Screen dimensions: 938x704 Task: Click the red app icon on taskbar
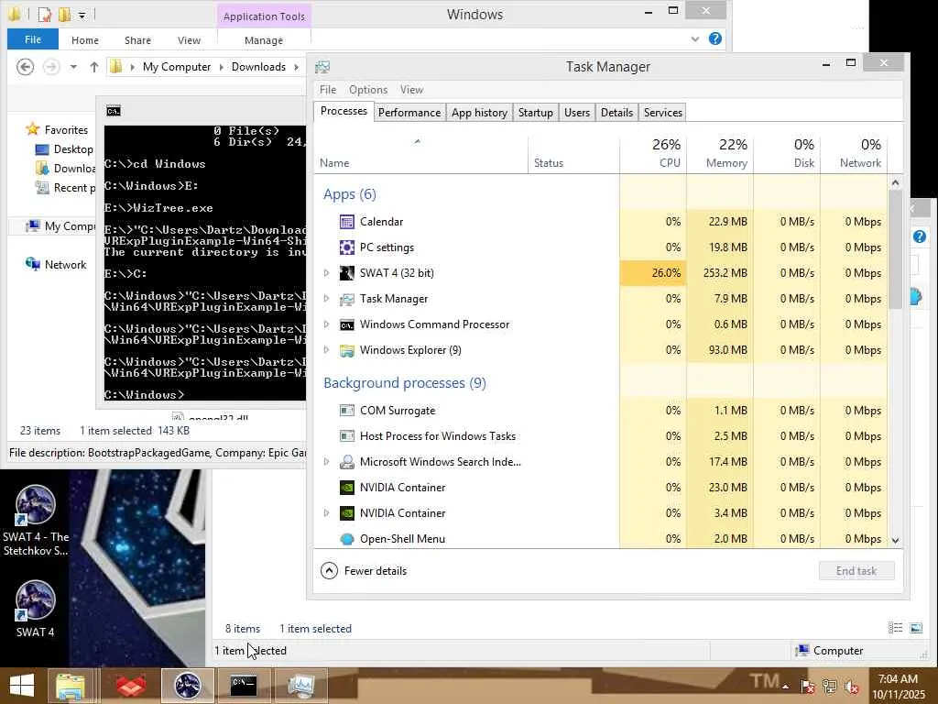(x=130, y=686)
